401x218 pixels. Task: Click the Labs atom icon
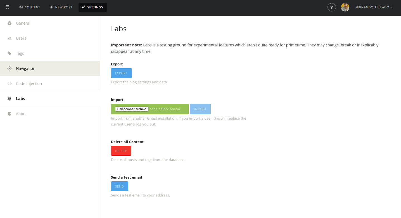pyautogui.click(x=10, y=99)
